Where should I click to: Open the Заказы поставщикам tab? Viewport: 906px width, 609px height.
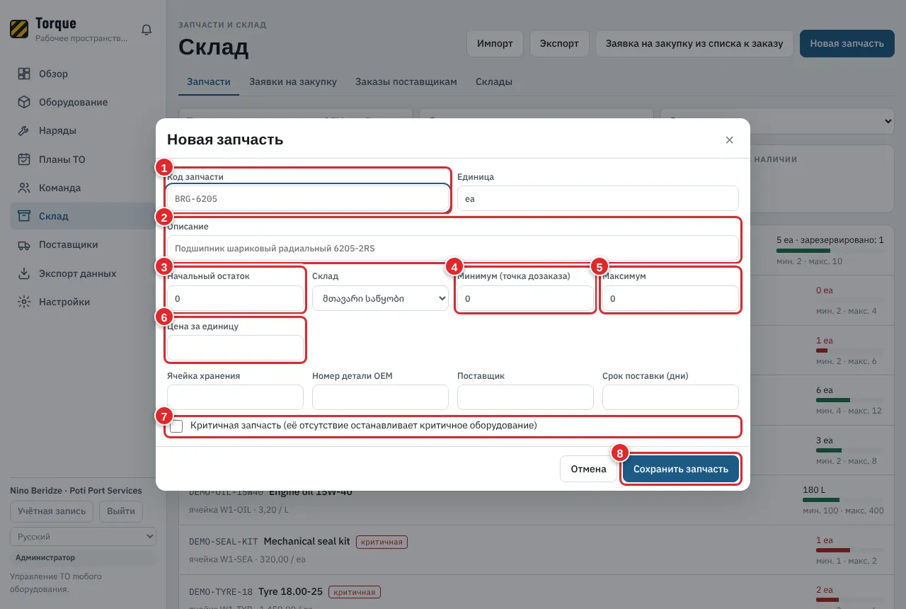point(406,81)
